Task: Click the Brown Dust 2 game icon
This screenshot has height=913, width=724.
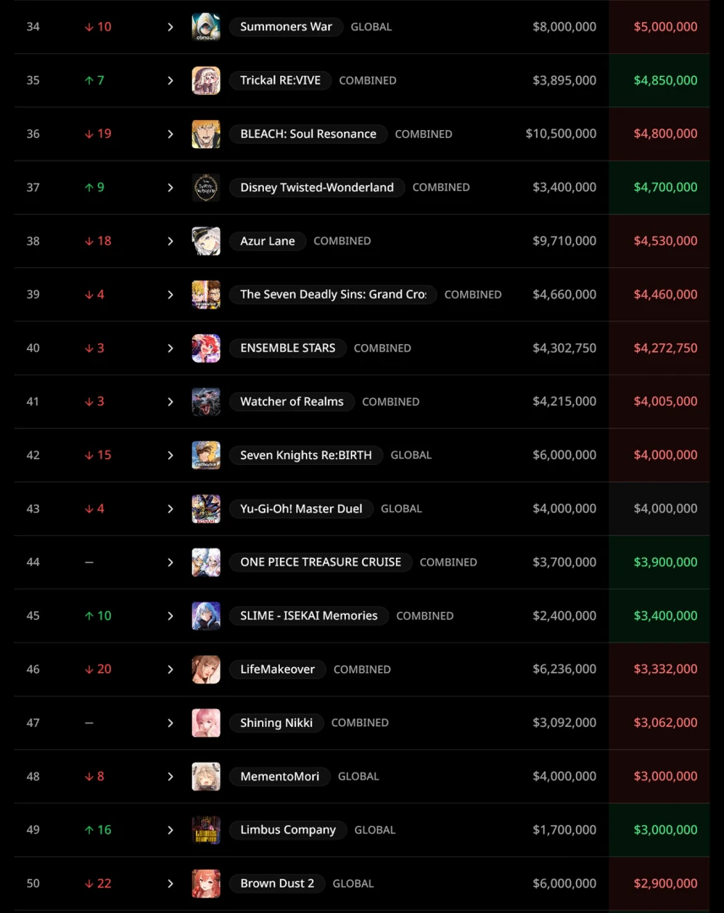Action: (x=206, y=883)
